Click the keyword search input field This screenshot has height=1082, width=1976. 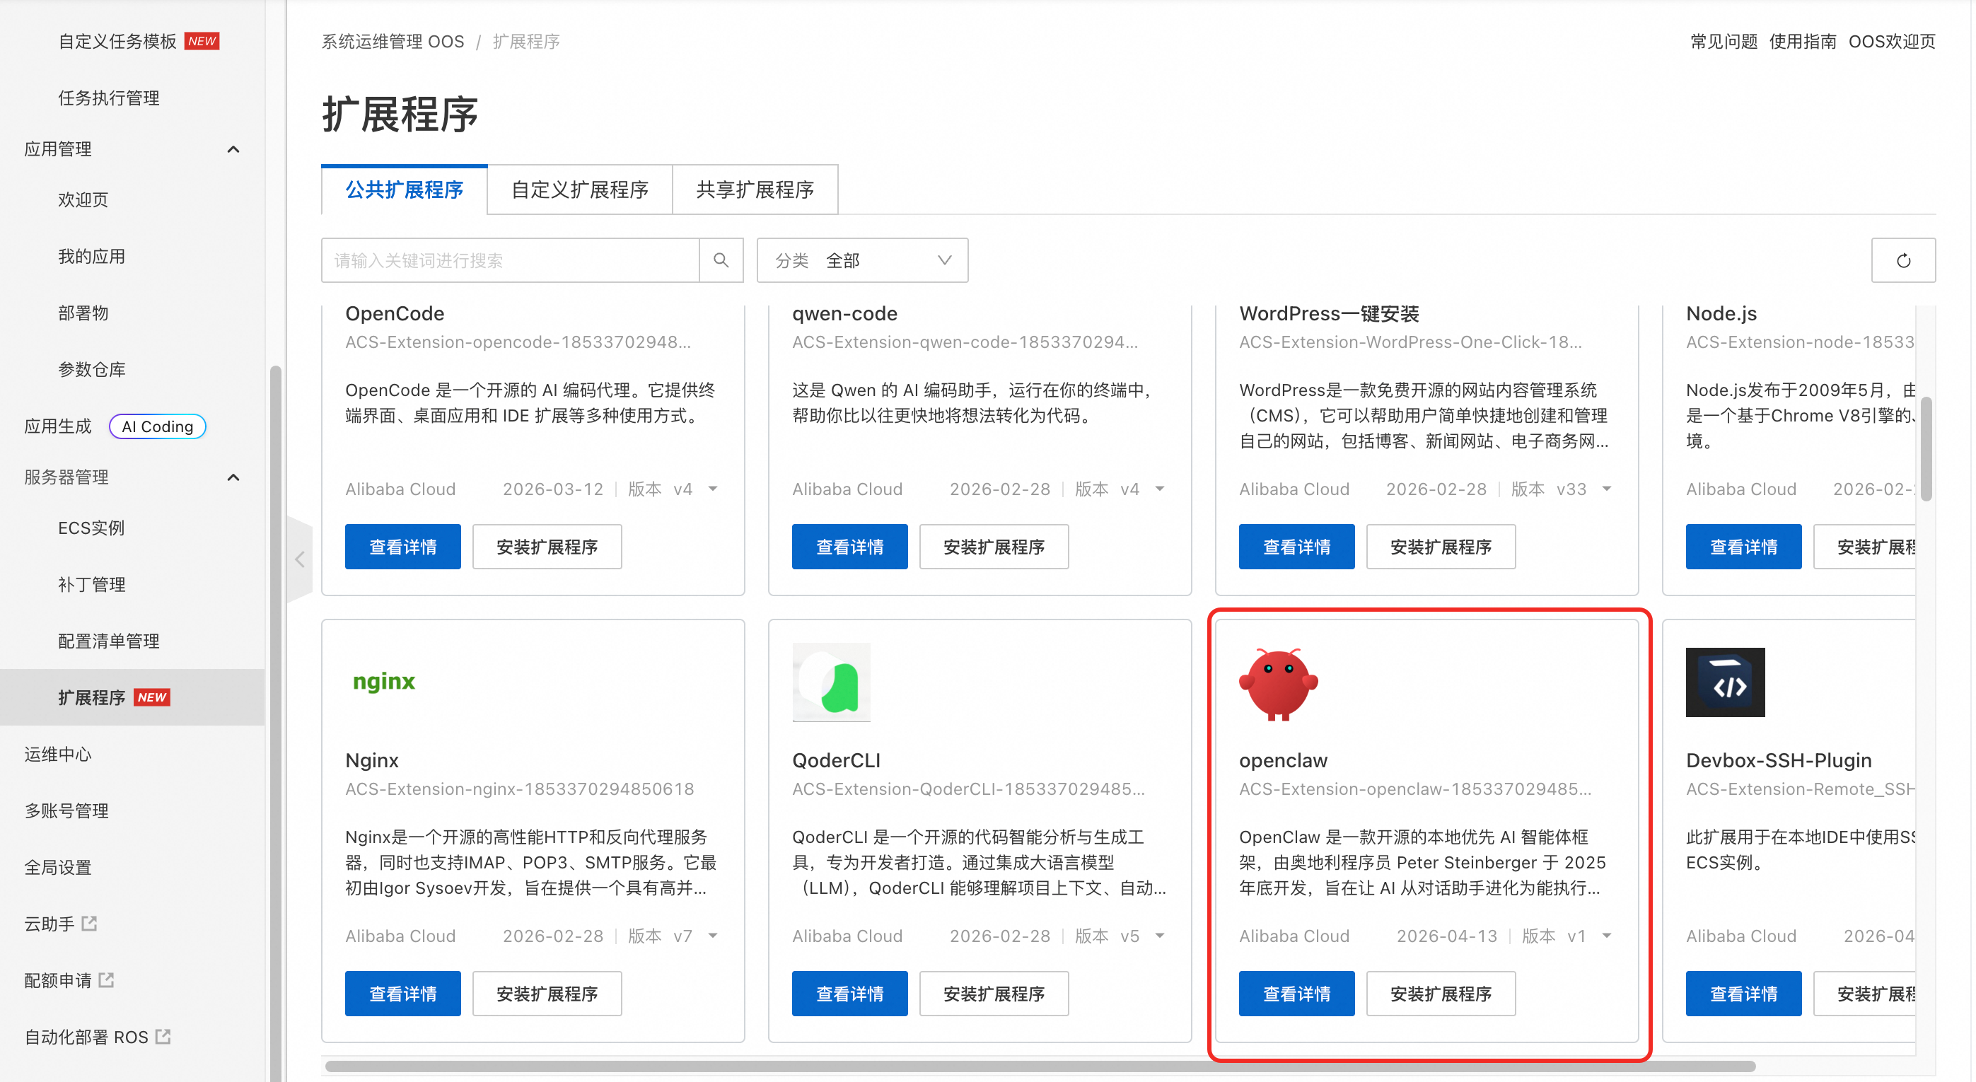click(510, 260)
